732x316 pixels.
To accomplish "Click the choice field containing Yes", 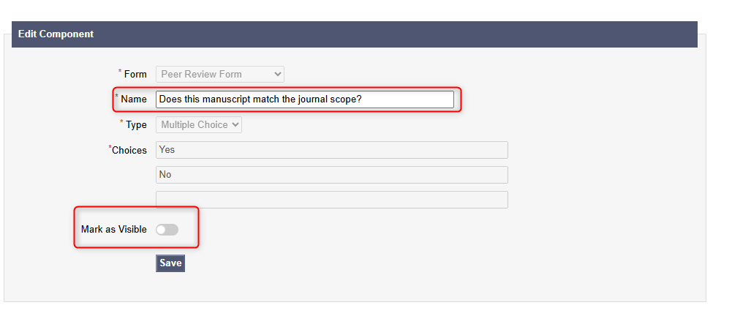I will tap(332, 150).
